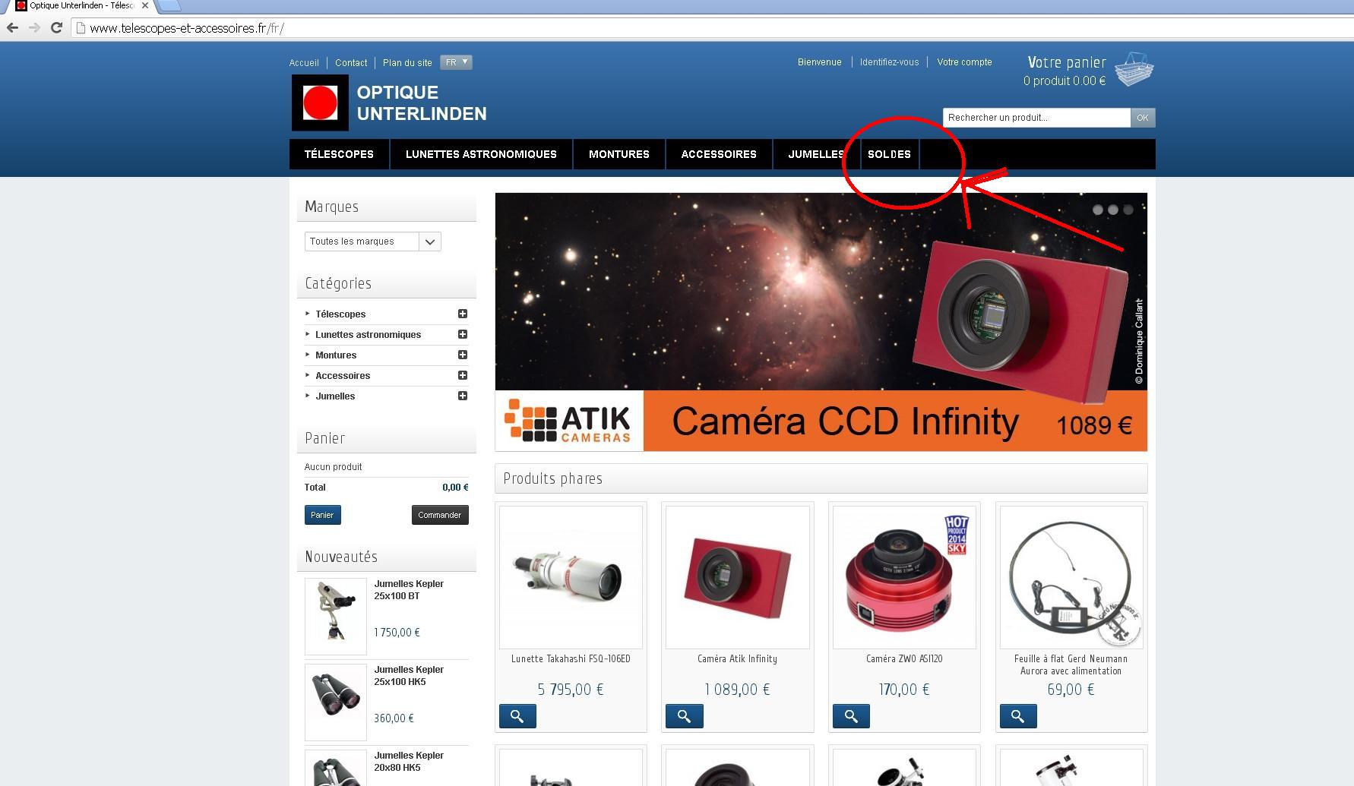Open Accessoires in the Catégories list

coord(343,376)
